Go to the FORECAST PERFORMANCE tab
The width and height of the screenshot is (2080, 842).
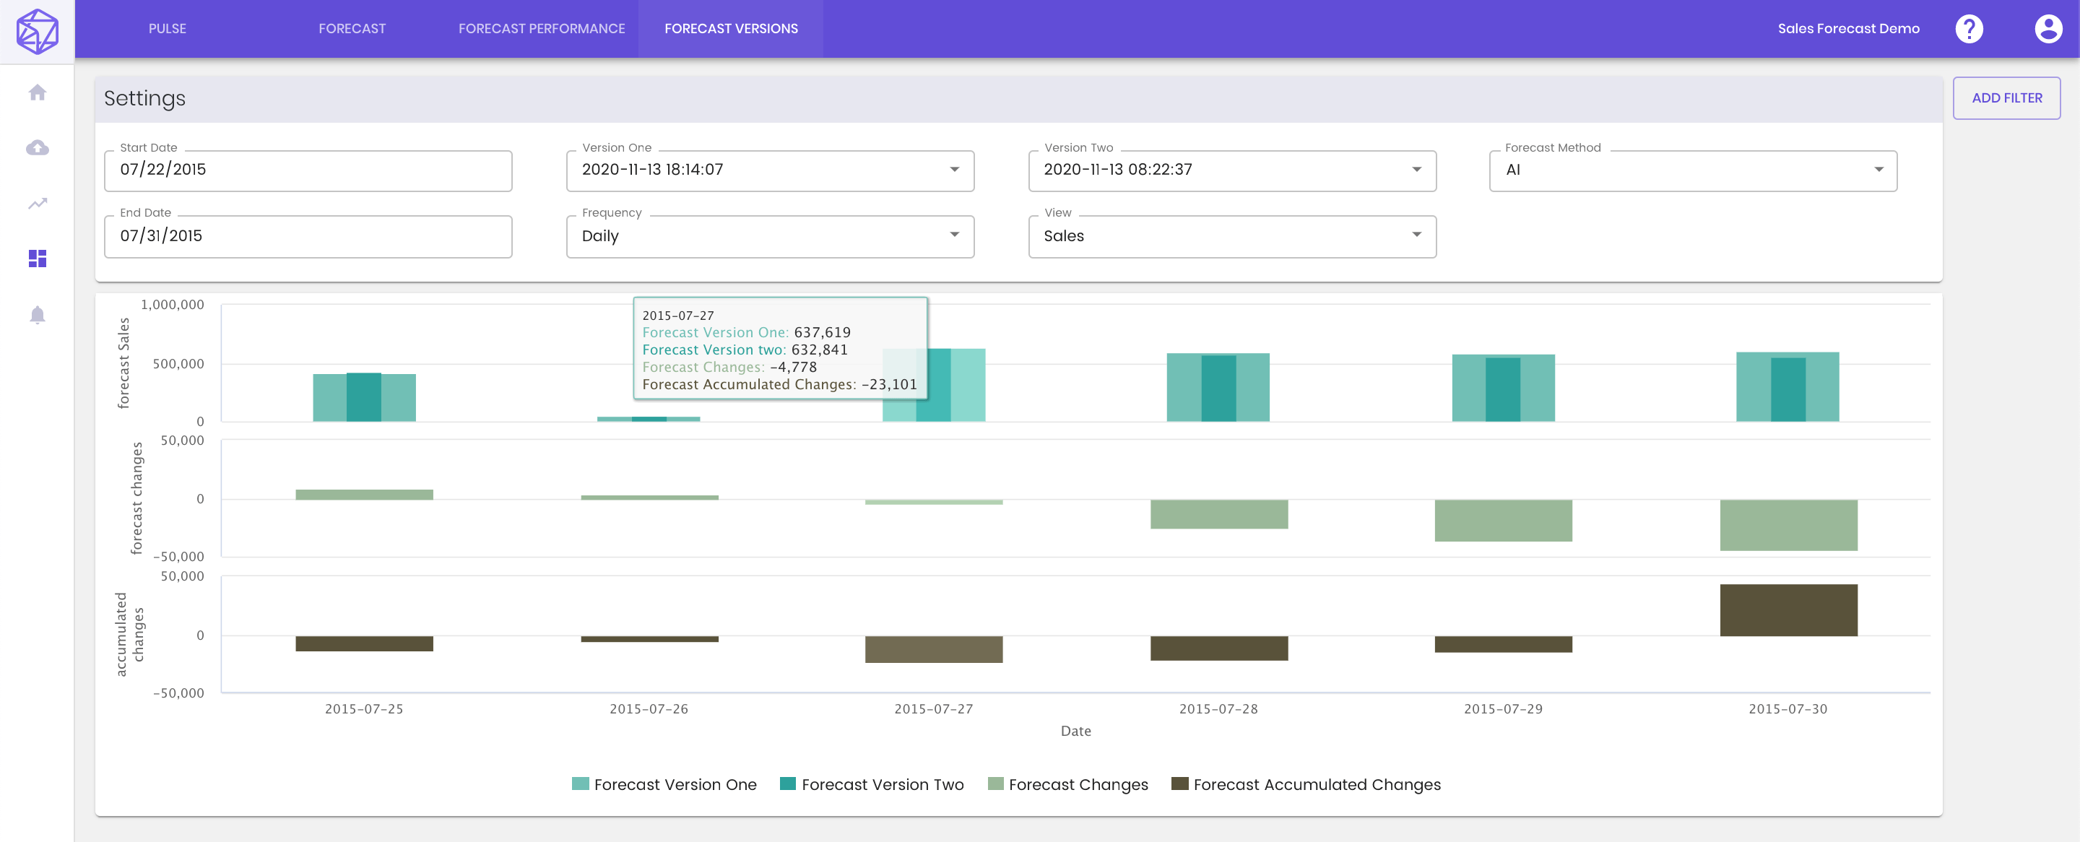pos(542,28)
